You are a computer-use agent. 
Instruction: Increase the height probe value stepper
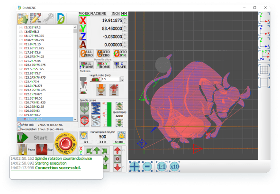pyautogui.click(x=122, y=78)
